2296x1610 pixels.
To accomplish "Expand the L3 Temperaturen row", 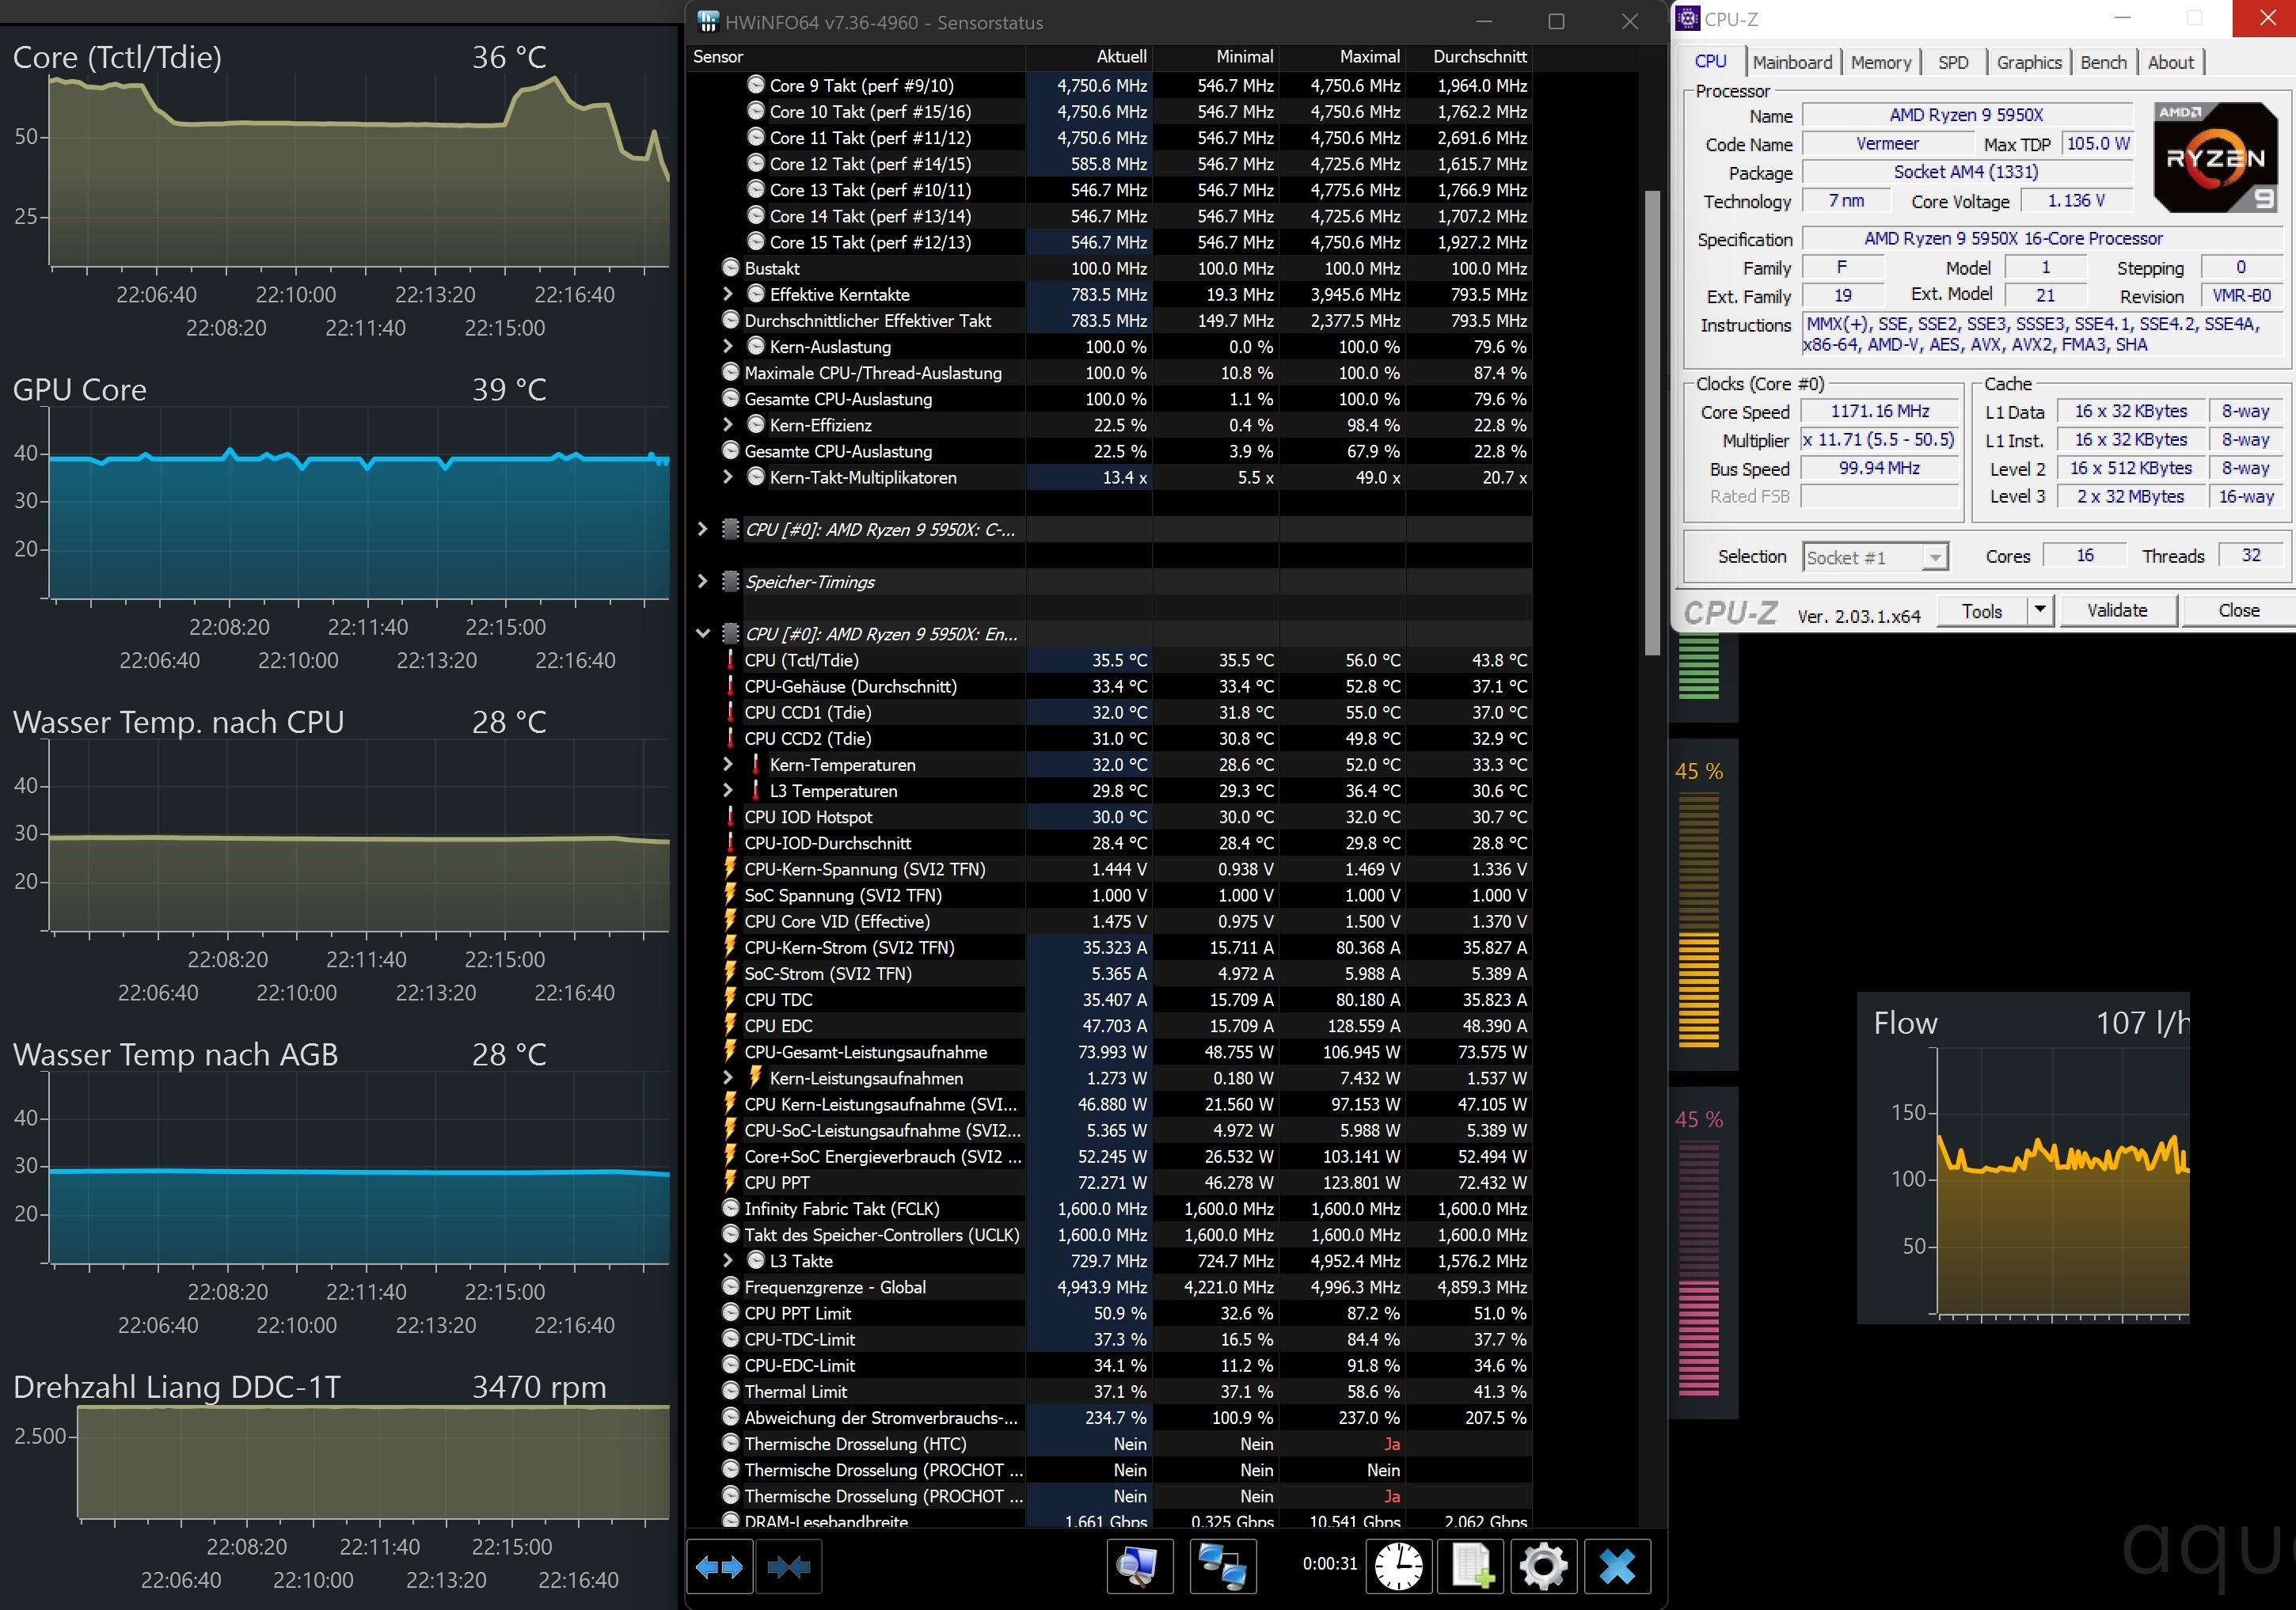I will [x=728, y=790].
